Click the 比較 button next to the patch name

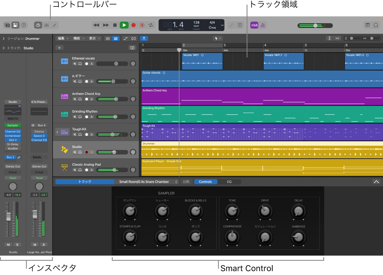186,182
